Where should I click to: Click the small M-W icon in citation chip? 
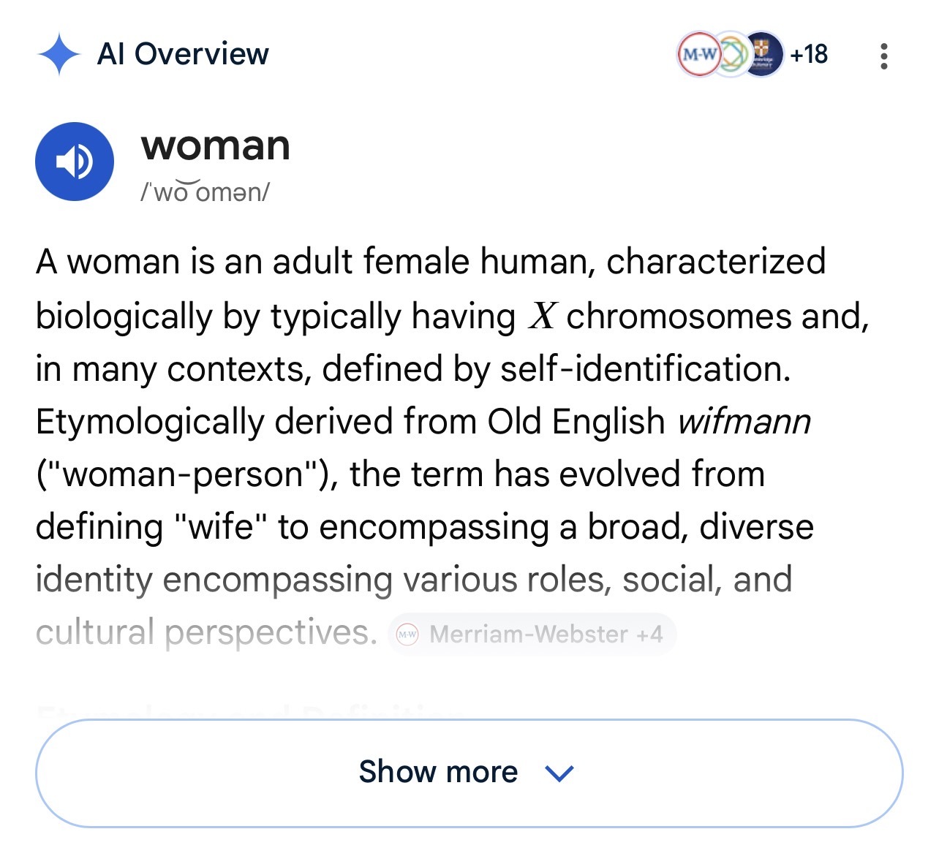[x=407, y=634]
